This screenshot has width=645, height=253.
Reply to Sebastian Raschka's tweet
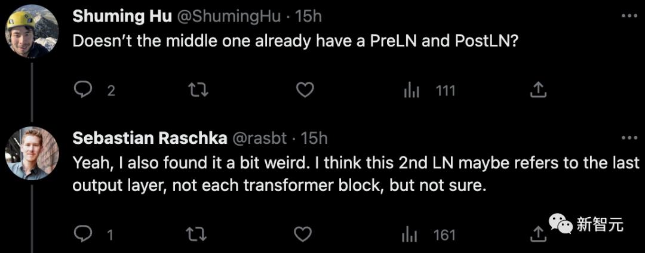pyautogui.click(x=82, y=235)
